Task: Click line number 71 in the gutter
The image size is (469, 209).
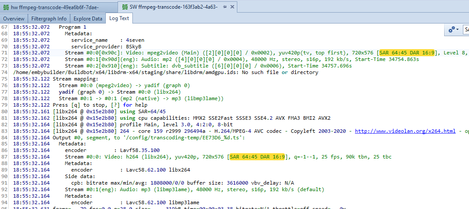Action: [5, 53]
